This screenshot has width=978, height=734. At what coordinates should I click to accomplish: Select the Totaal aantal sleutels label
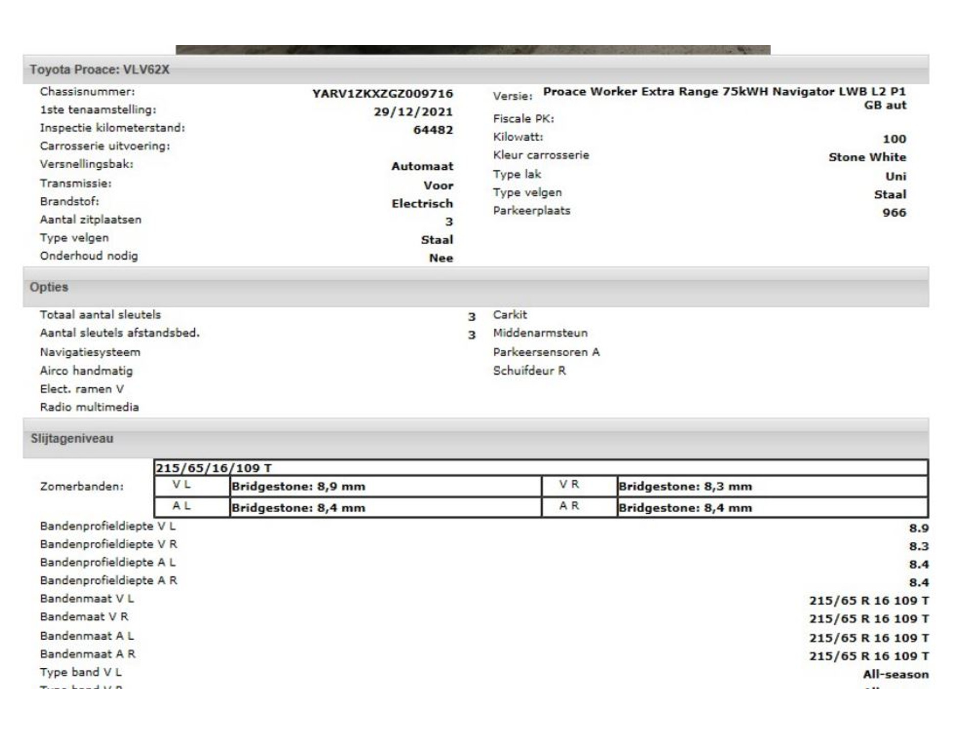click(x=100, y=314)
